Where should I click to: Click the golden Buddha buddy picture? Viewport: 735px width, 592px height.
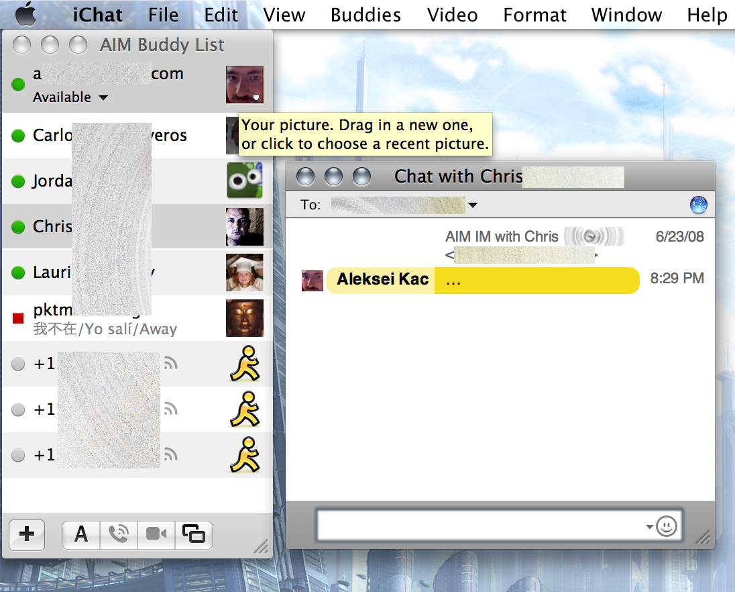pos(244,318)
